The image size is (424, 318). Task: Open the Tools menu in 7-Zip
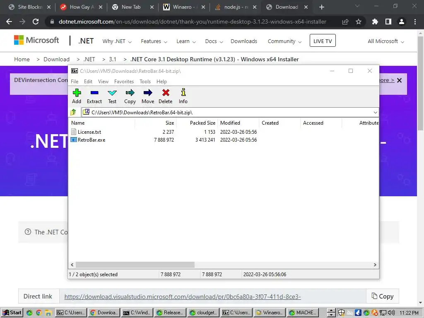(x=145, y=82)
